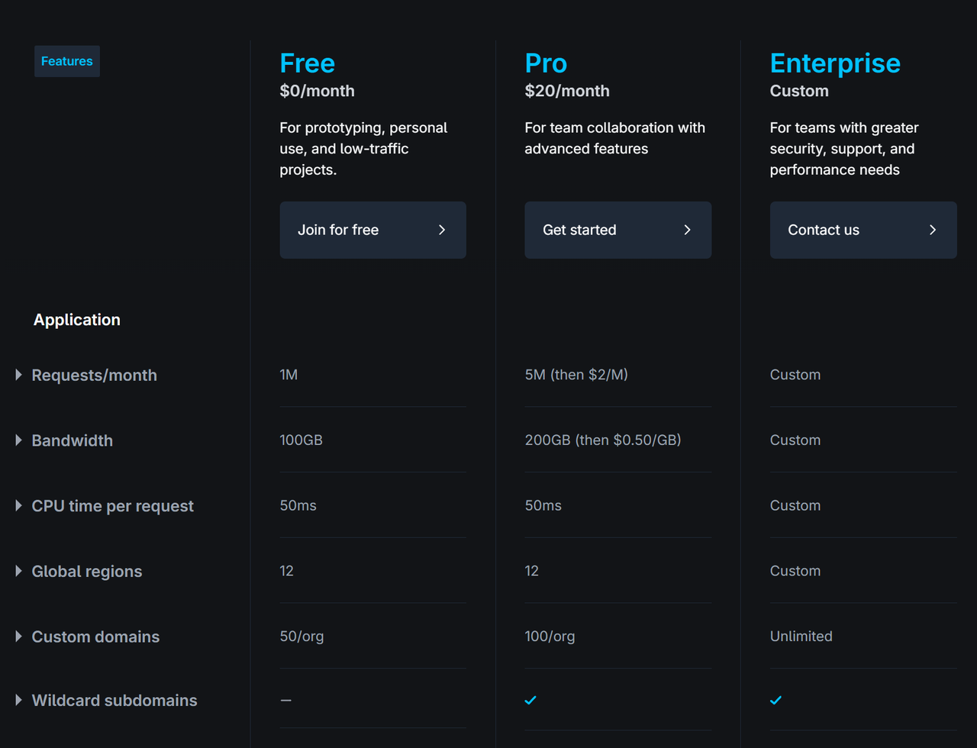This screenshot has width=977, height=748.
Task: Click the Free plan heading
Action: [x=307, y=63]
